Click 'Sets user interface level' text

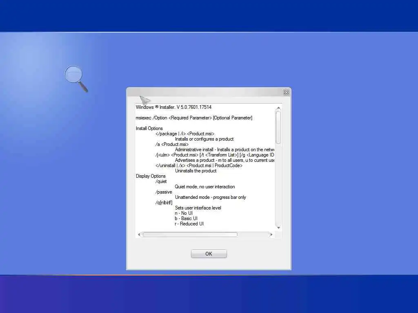point(198,208)
